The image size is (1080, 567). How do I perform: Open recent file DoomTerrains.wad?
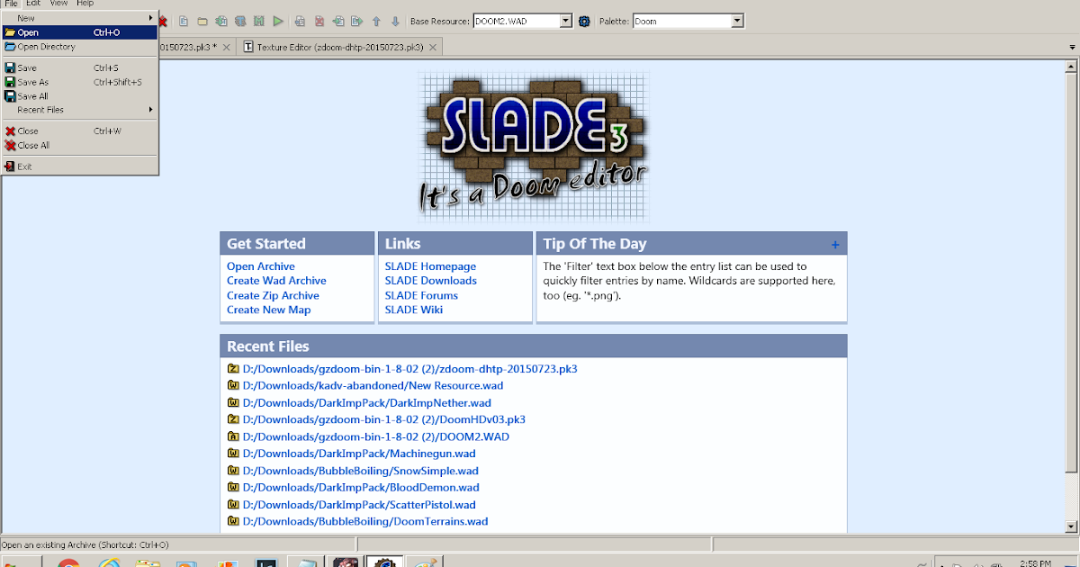tap(365, 521)
